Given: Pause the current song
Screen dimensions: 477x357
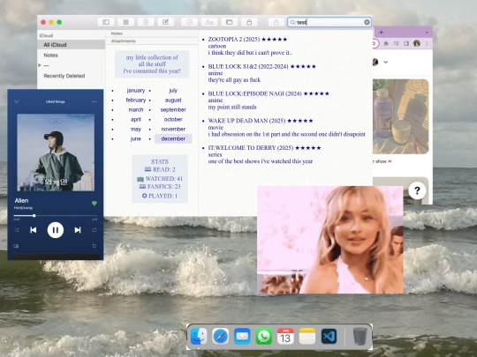Looking at the screenshot, I should click(x=56, y=230).
